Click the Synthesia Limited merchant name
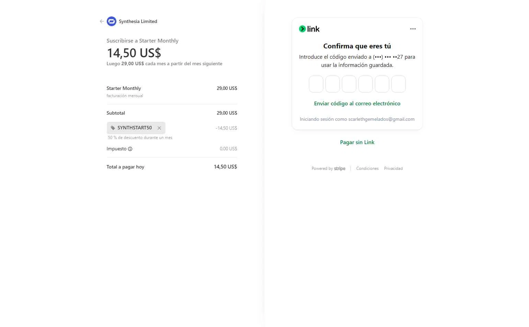The width and height of the screenshot is (529, 327). point(138,21)
